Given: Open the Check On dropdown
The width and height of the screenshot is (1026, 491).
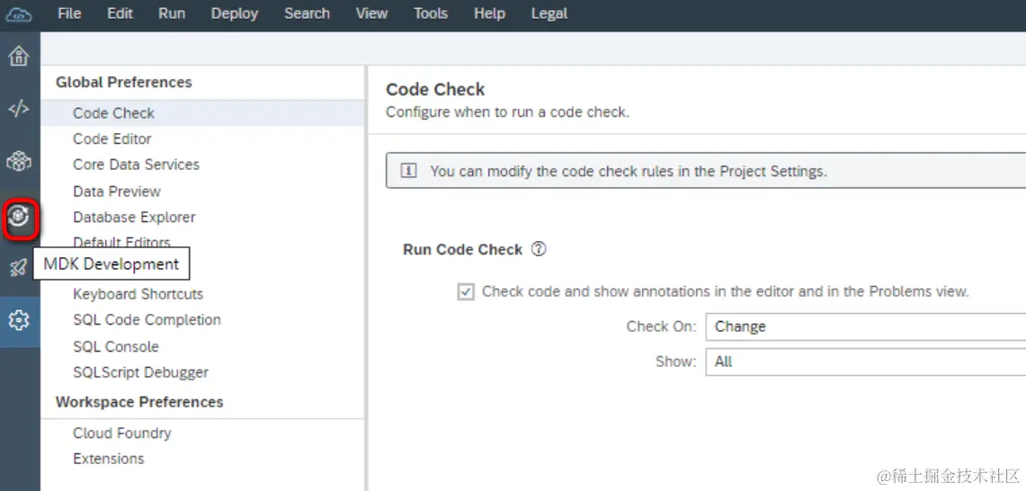Looking at the screenshot, I should (865, 326).
